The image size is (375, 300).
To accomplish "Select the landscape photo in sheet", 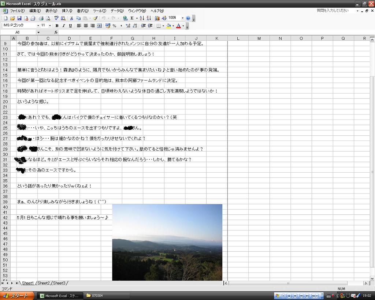I will point(167,242).
